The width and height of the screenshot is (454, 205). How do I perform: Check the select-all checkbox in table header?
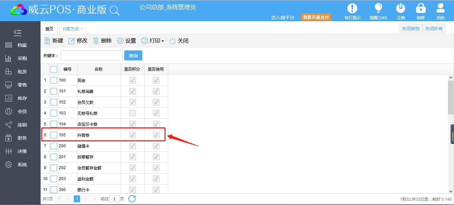[54, 69]
